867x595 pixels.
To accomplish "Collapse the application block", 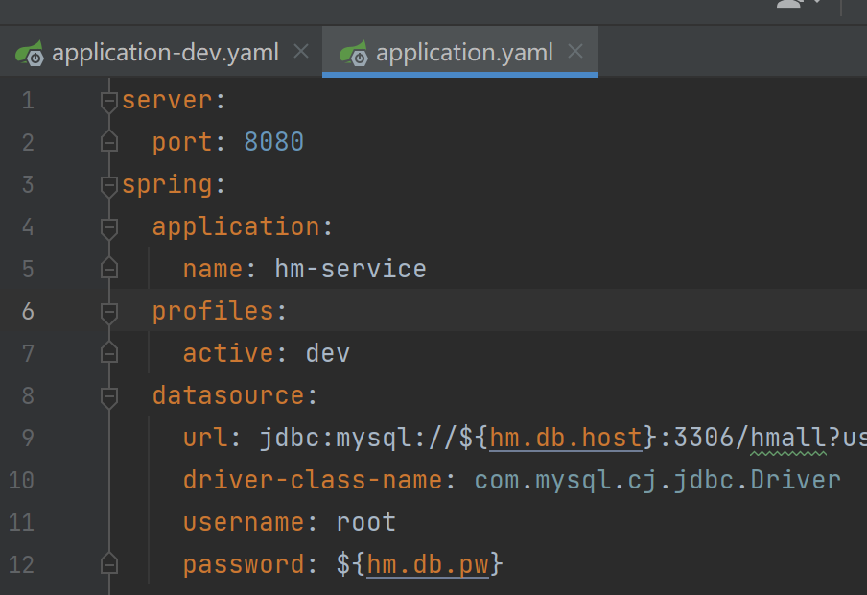I will [107, 226].
